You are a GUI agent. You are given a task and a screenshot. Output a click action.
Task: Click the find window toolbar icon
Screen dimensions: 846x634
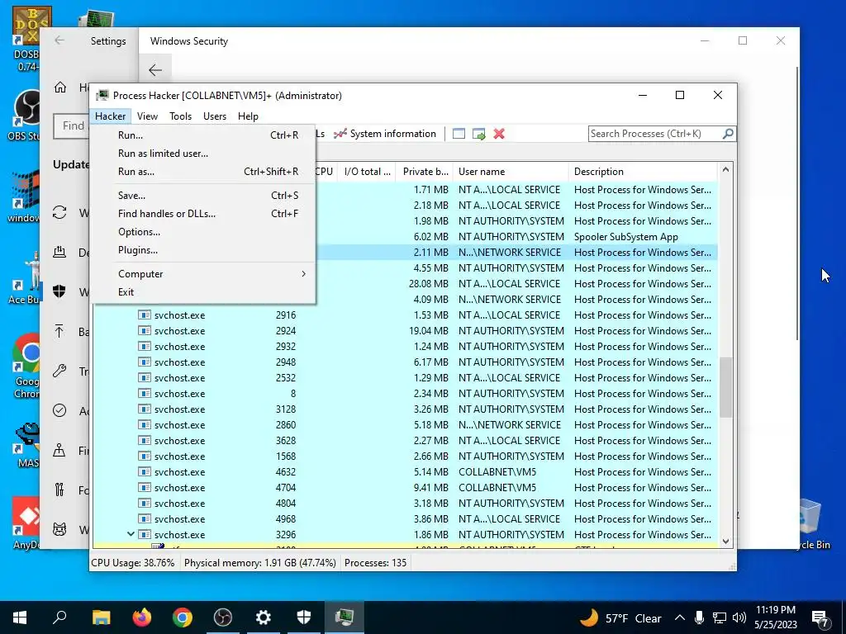pos(459,134)
